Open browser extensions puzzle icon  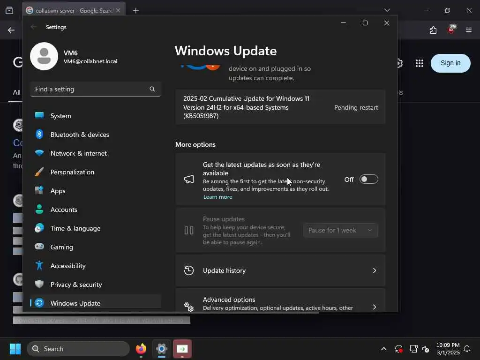433,30
